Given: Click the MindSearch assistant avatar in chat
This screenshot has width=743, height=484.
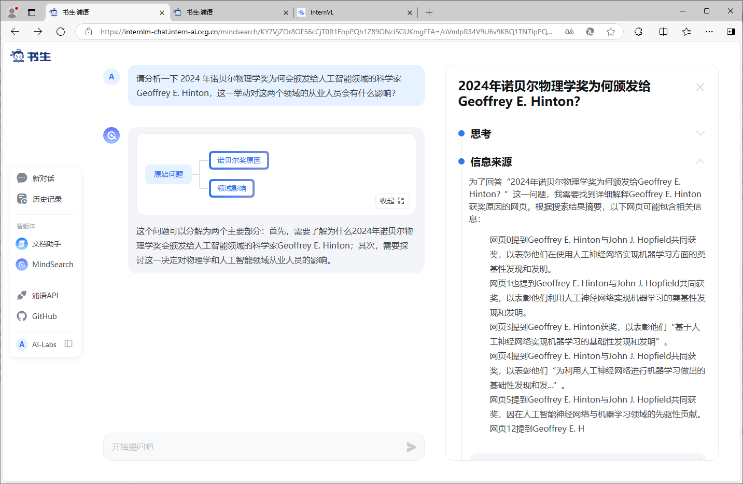Looking at the screenshot, I should 111,135.
